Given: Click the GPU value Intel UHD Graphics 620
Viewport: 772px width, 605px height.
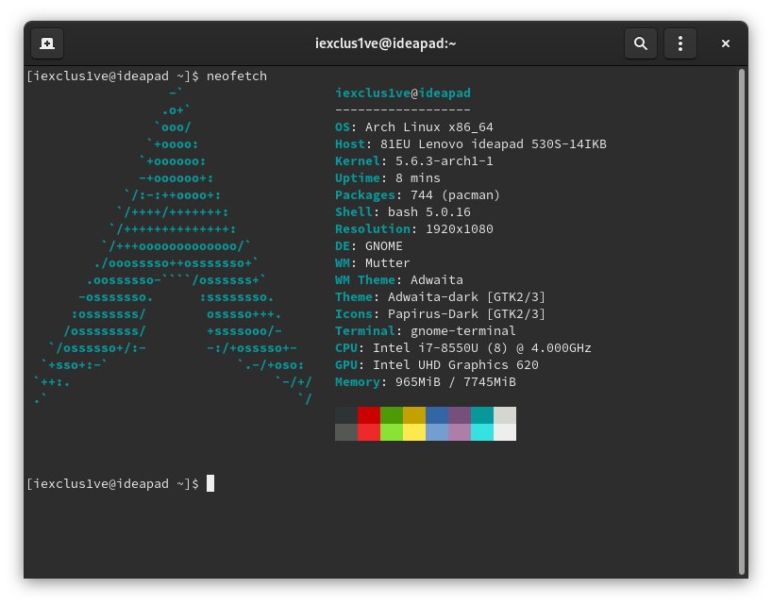Looking at the screenshot, I should 456,364.
